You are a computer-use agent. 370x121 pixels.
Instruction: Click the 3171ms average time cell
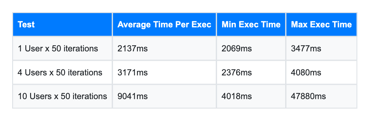click(164, 72)
